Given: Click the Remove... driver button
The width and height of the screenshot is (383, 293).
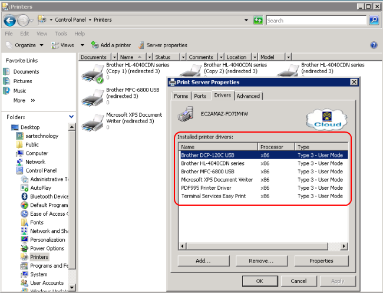Looking at the screenshot, I should 262,261.
